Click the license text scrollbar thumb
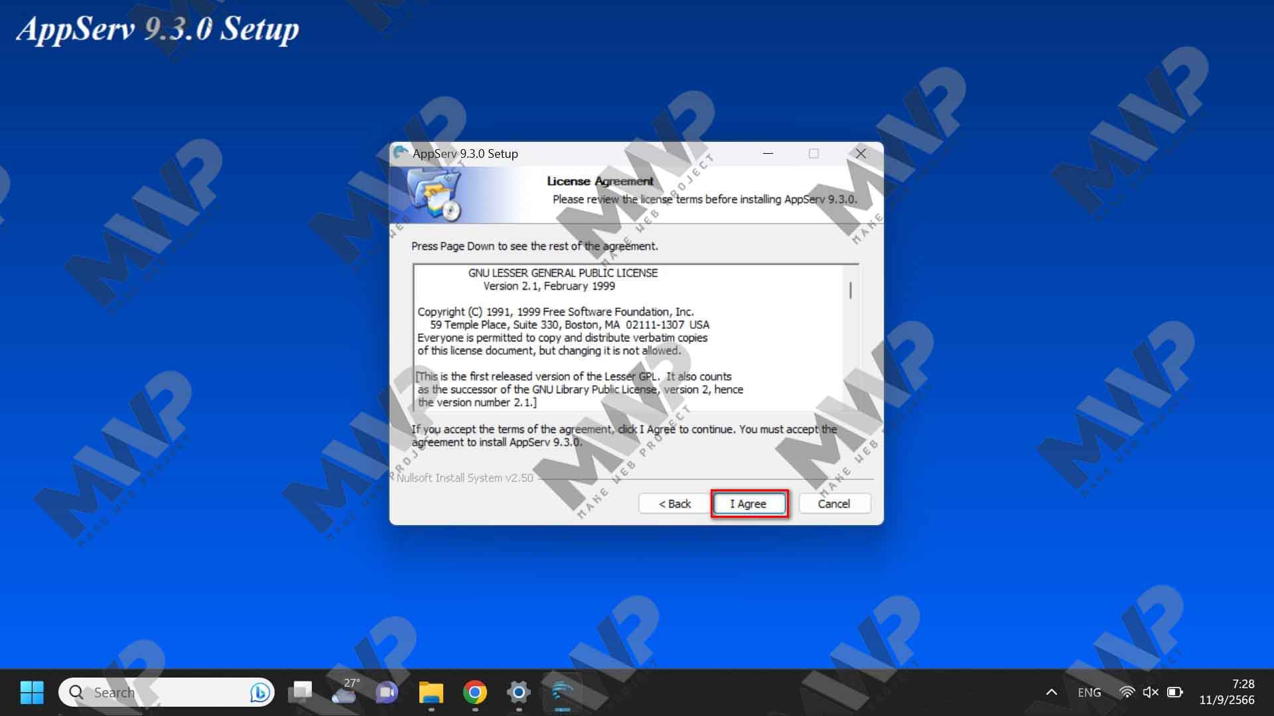 click(851, 290)
